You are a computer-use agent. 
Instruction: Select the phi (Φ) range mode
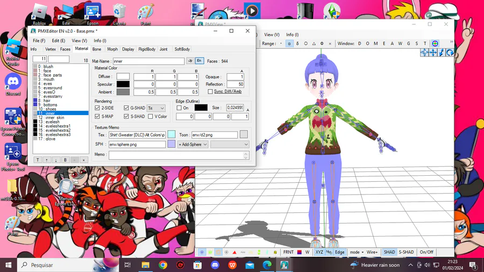click(322, 44)
